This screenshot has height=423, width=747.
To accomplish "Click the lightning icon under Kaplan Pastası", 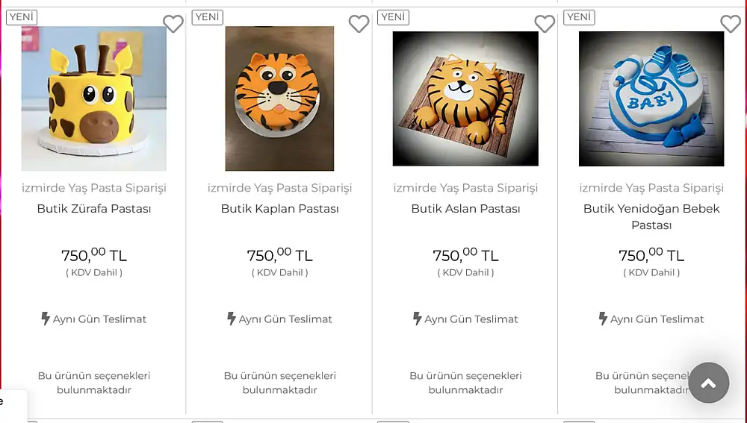I will coord(232,319).
